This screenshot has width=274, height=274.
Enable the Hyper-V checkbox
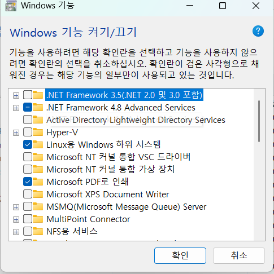click(28, 132)
